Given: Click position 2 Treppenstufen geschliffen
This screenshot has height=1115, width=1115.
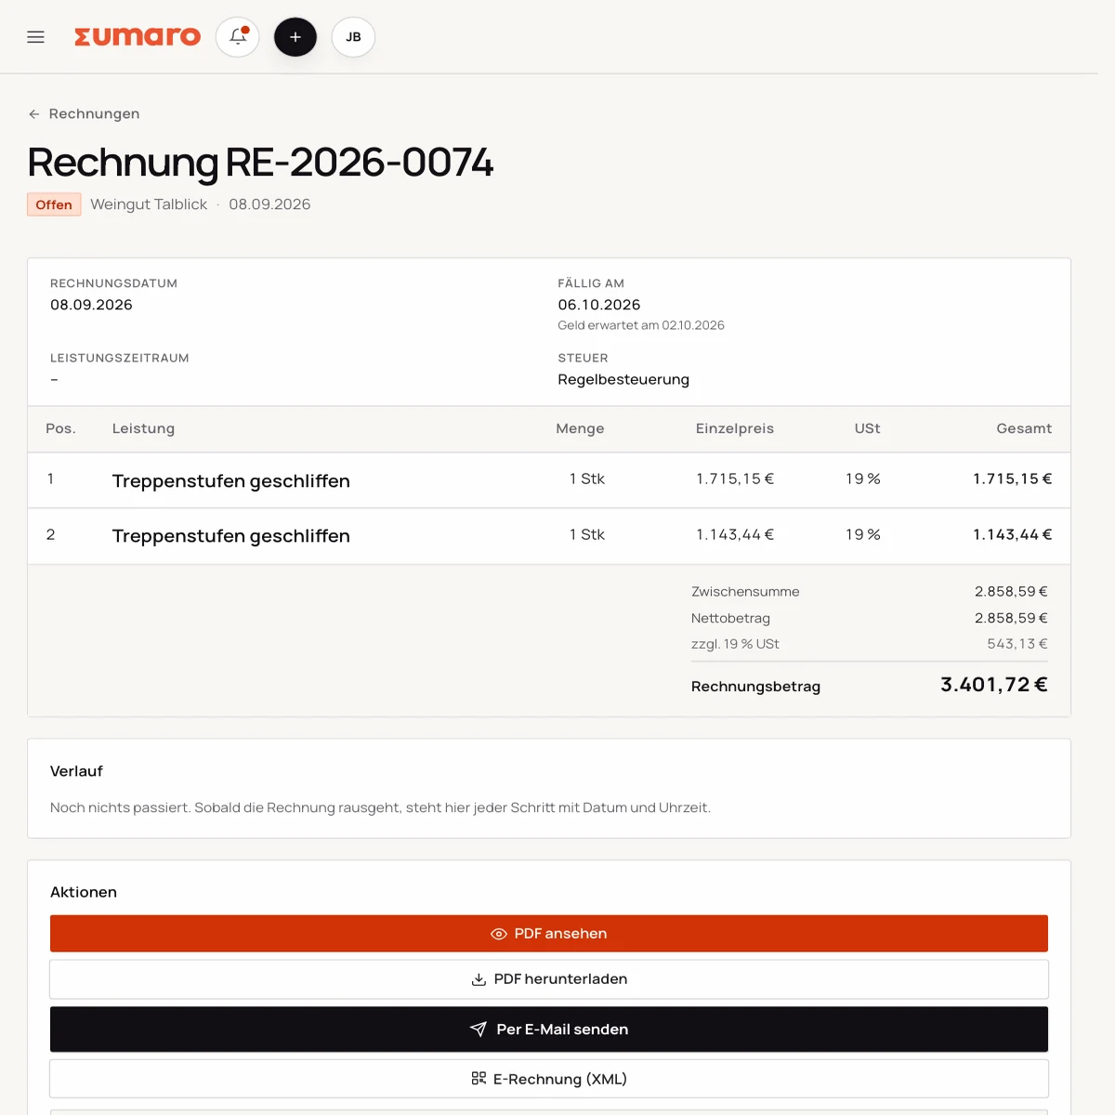Looking at the screenshot, I should click(231, 536).
